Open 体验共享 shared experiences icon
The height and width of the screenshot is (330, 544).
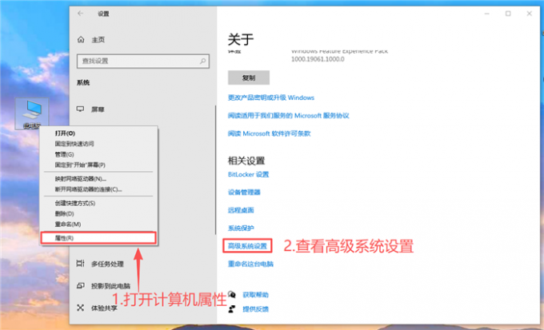click(81, 308)
